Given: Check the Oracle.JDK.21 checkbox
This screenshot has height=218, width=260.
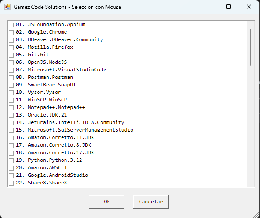Looking at the screenshot, I should (11, 115).
